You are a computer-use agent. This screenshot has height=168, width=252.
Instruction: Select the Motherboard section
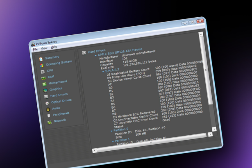[58, 82]
